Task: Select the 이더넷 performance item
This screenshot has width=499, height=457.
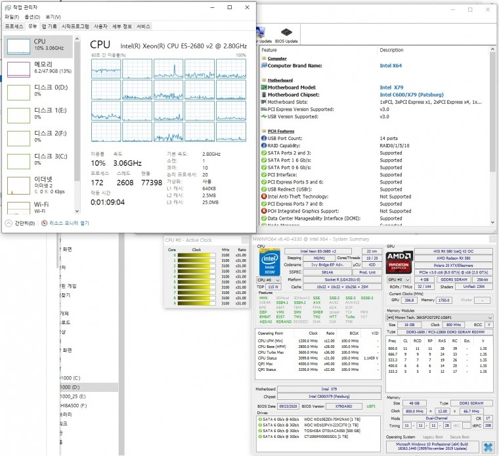Action: pyautogui.click(x=38, y=185)
